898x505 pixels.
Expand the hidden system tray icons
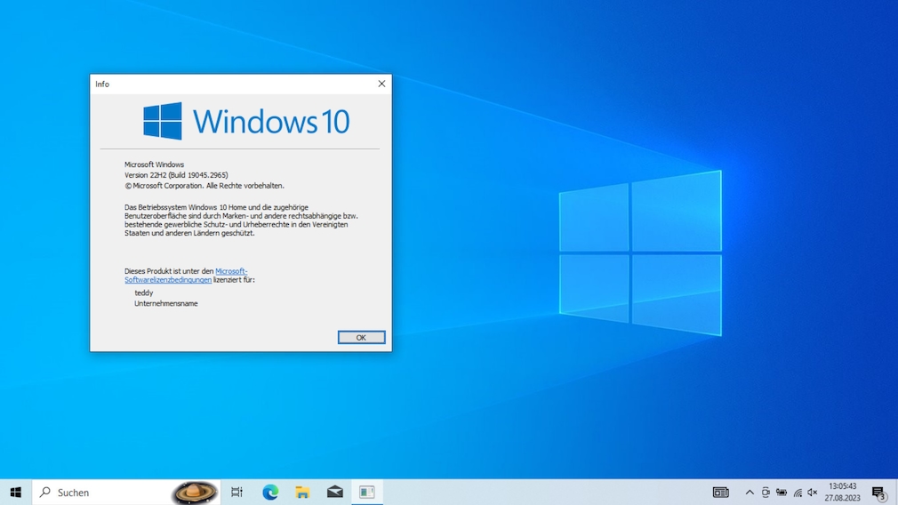750,493
